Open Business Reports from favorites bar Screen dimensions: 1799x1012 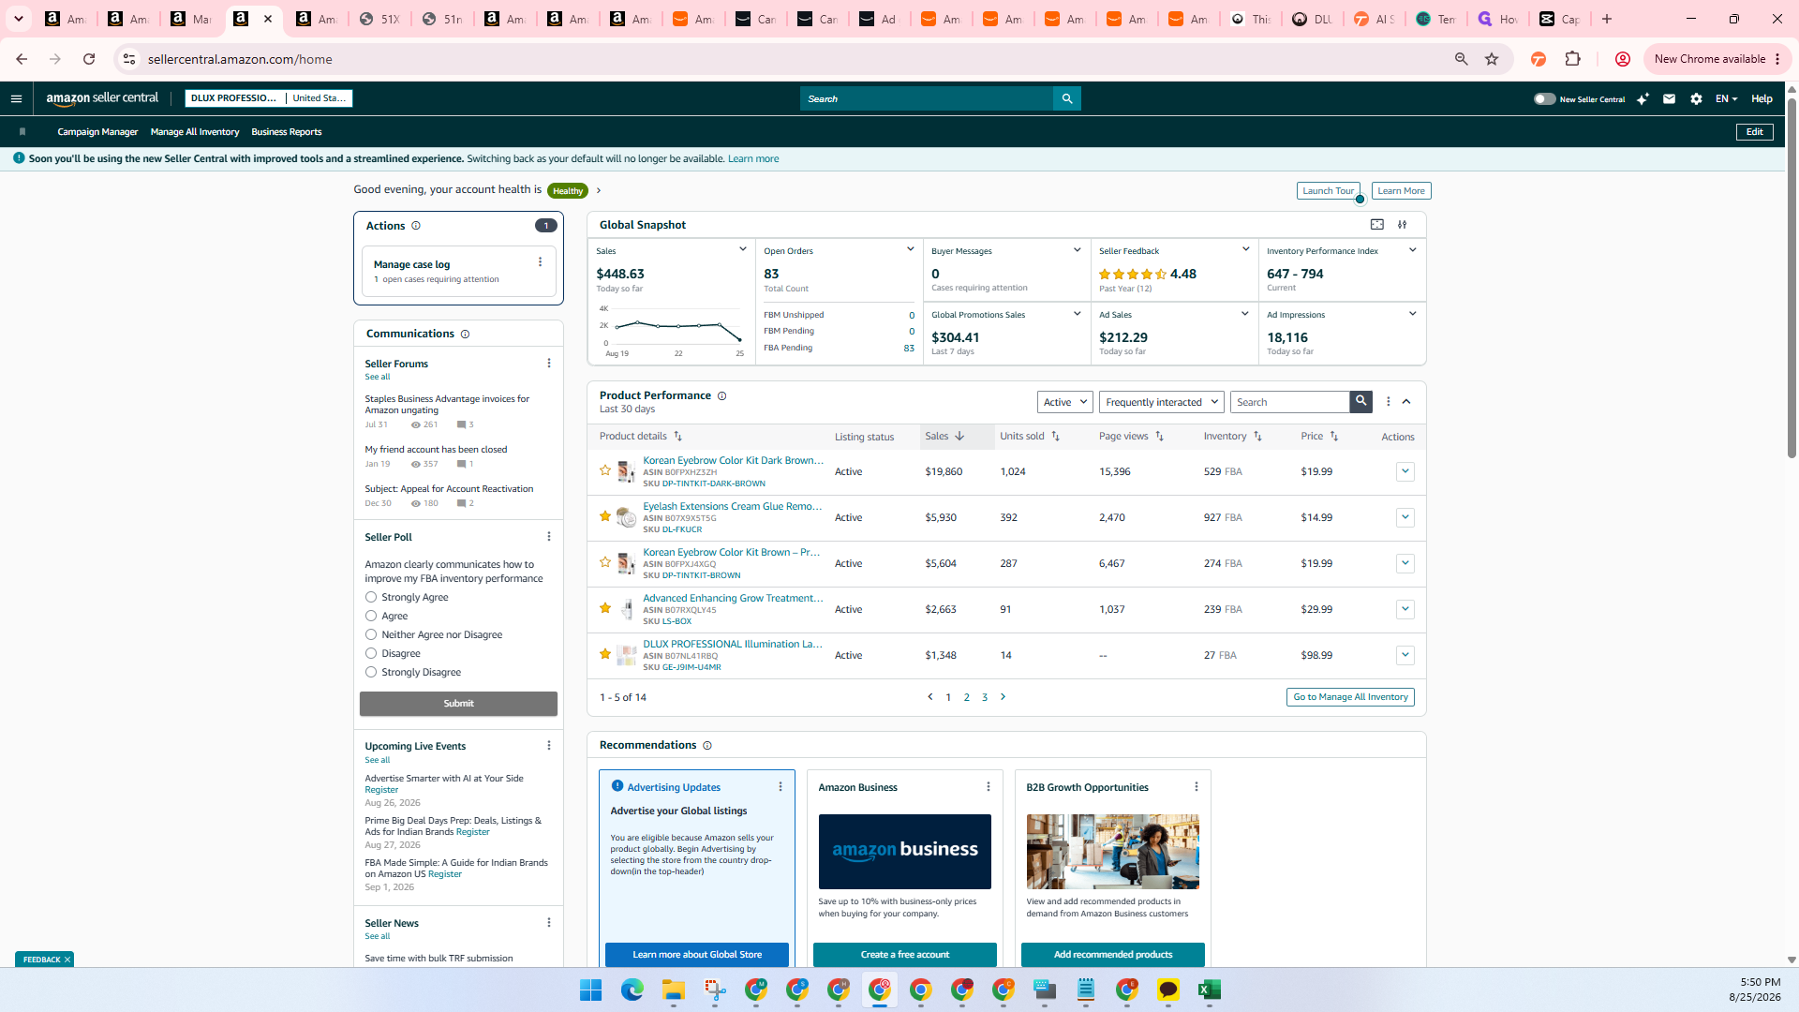[286, 132]
